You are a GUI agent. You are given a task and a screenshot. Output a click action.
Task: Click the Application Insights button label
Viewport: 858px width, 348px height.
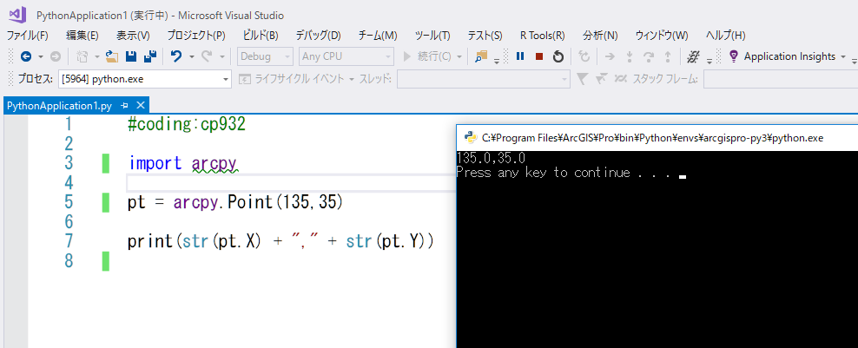(x=789, y=56)
